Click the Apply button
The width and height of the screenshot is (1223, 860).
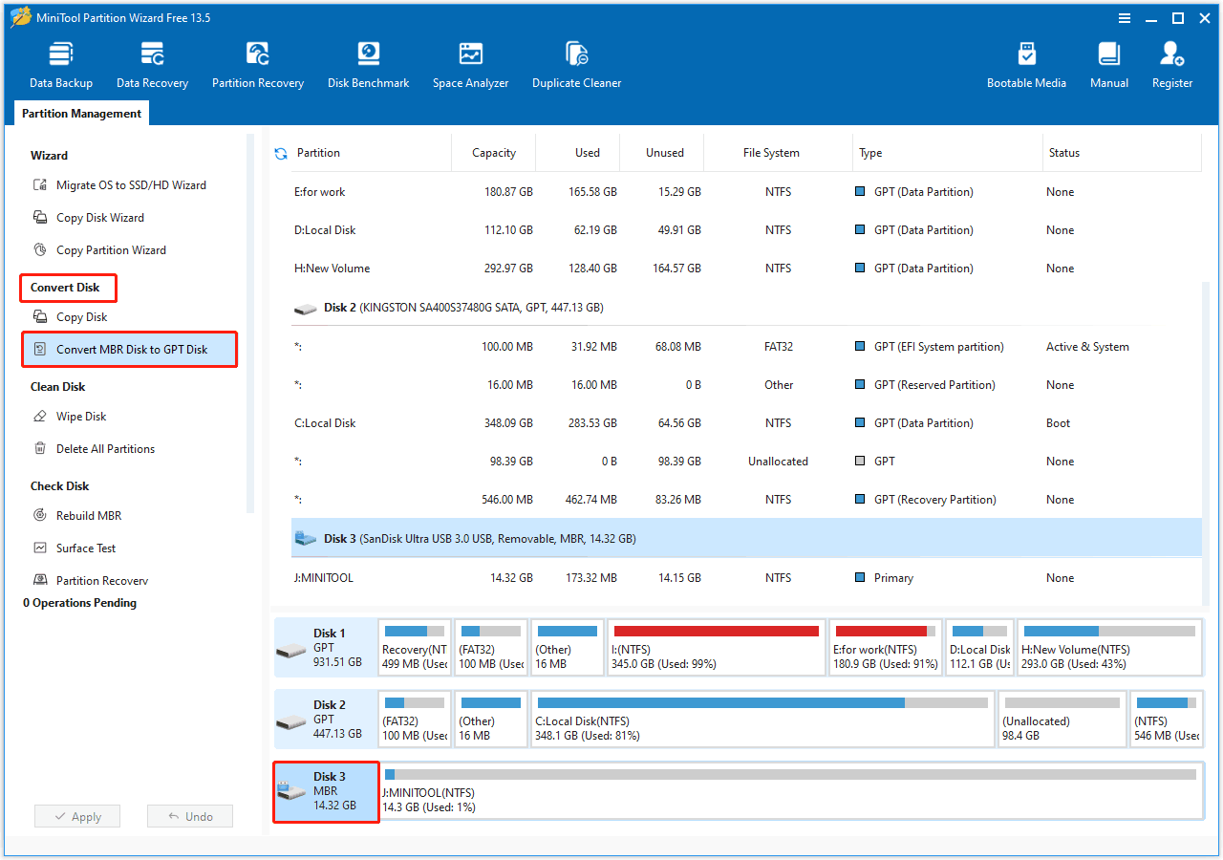pos(76,816)
